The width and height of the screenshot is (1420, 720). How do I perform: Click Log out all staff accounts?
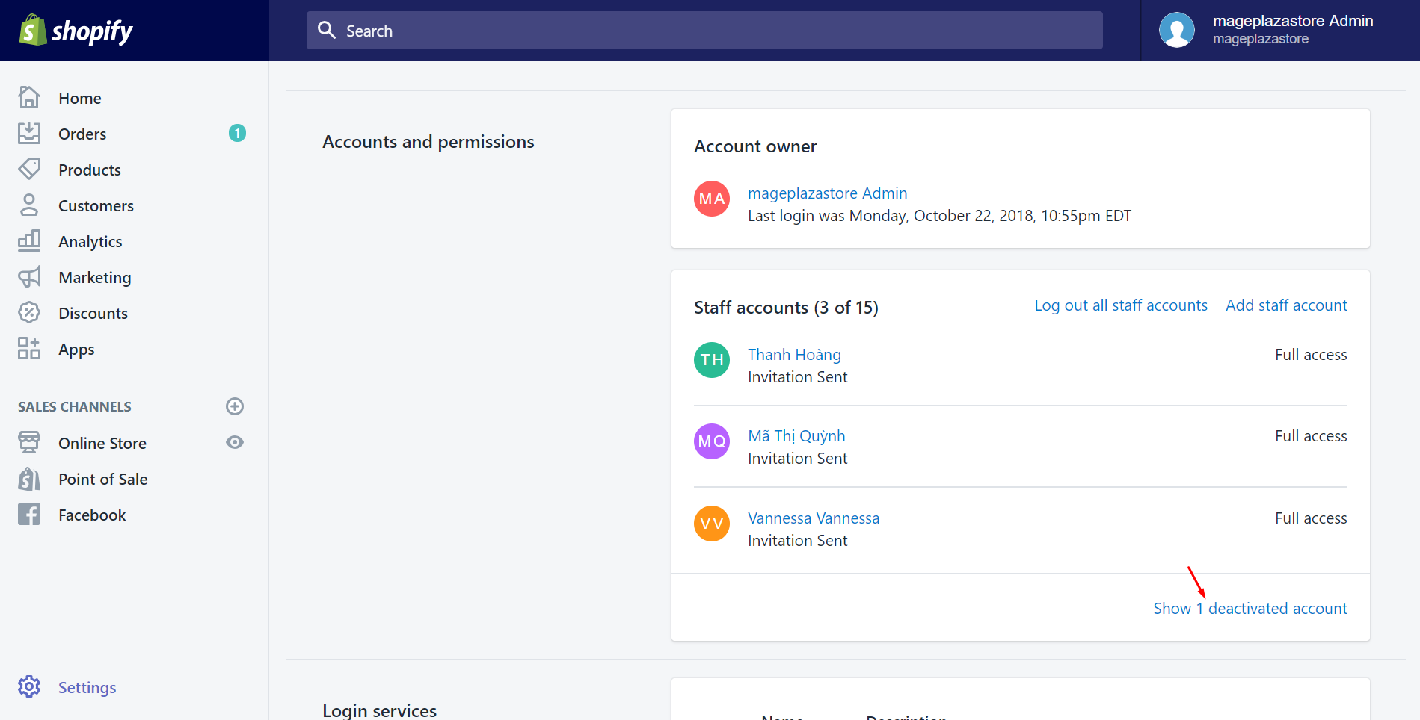point(1121,305)
